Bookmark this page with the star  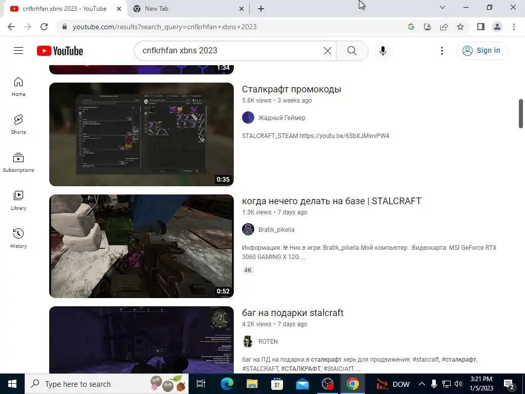click(x=460, y=27)
